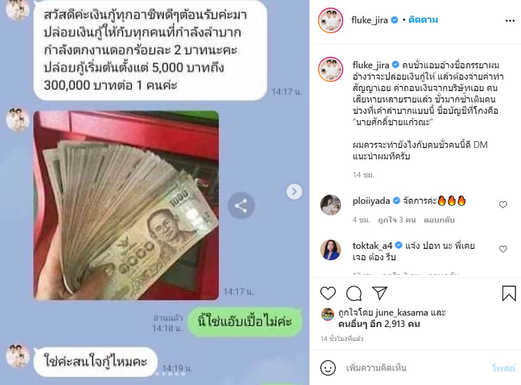Open the fluke_jira profile from the header username
The height and width of the screenshot is (385, 521).
369,20
